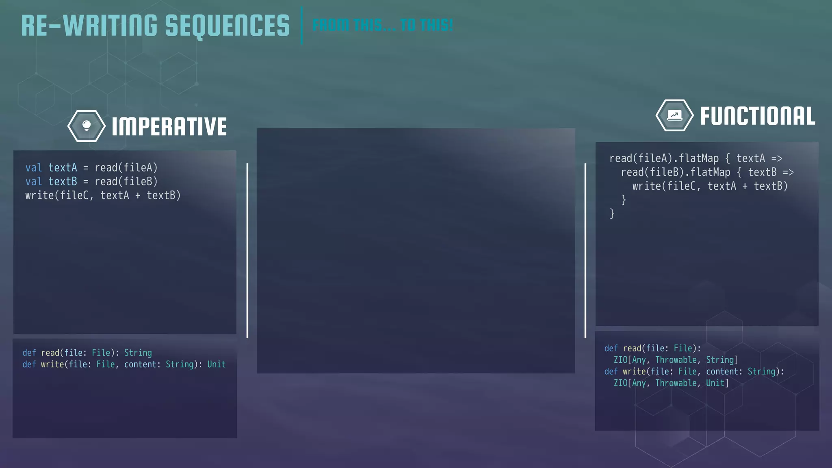This screenshot has height=468, width=832.
Task: Click the line 'val textB = read(fileB)'
Action: 91,182
